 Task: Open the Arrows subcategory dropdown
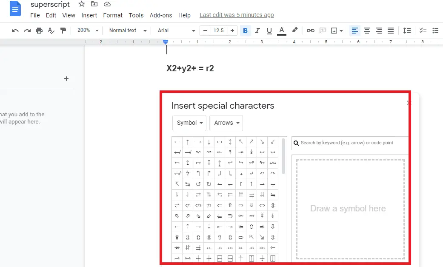click(x=226, y=123)
